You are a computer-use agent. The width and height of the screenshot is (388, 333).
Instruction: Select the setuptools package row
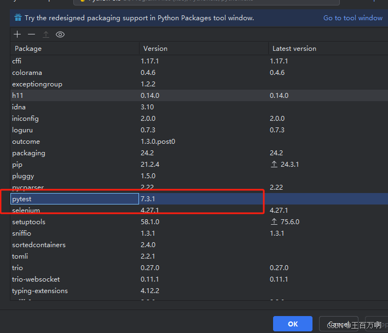199,222
